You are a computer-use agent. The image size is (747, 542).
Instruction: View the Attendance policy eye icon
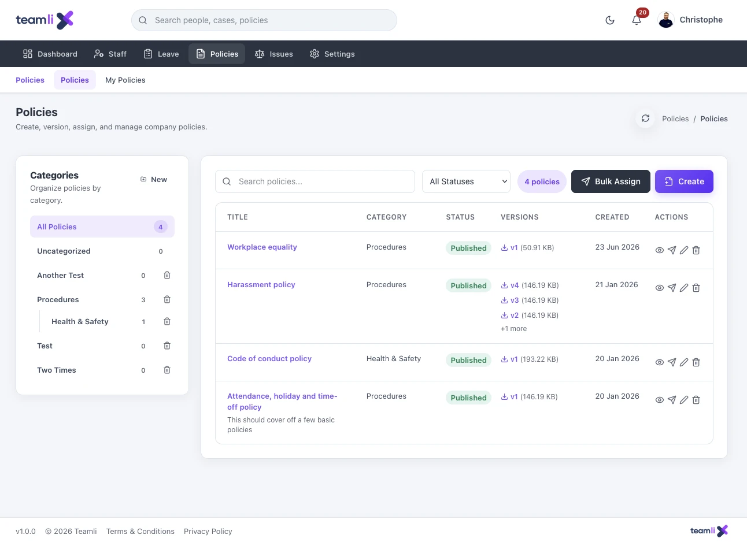click(659, 400)
